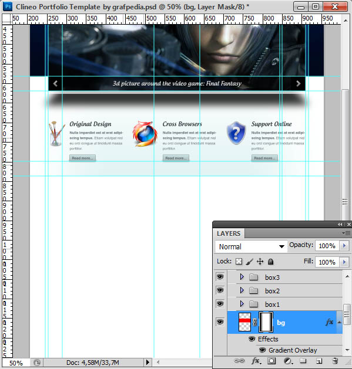Click the zoom percentage field showing 50%
Image resolution: width=352 pixels, height=369 pixels.
tap(16, 363)
